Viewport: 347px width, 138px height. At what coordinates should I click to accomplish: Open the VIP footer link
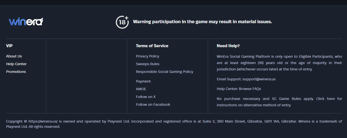point(9,46)
